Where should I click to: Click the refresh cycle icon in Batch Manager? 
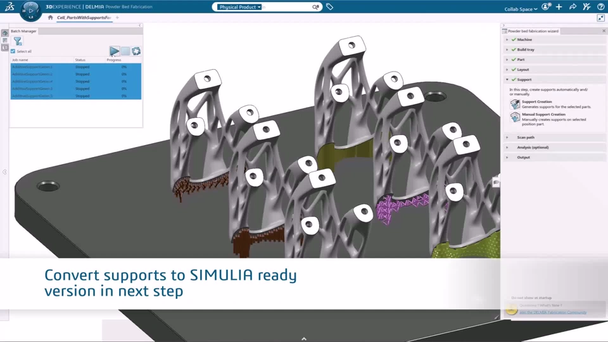tap(136, 51)
